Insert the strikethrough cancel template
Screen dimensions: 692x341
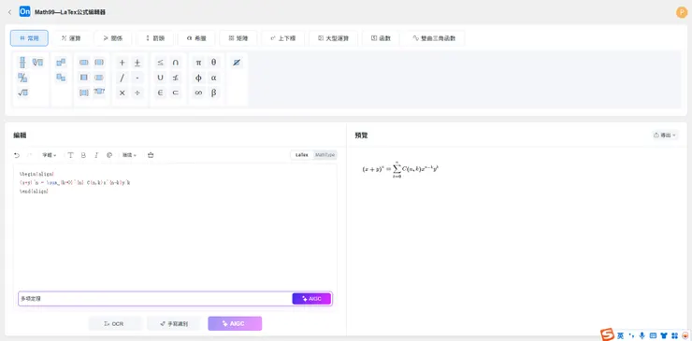[237, 63]
